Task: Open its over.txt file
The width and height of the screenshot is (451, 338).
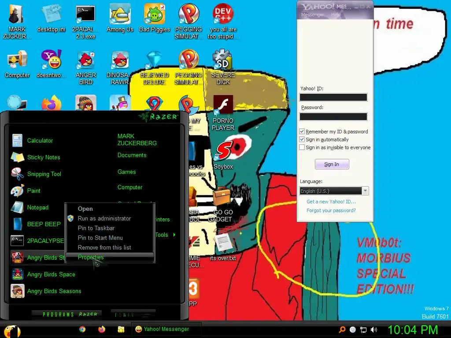Action: (x=223, y=246)
